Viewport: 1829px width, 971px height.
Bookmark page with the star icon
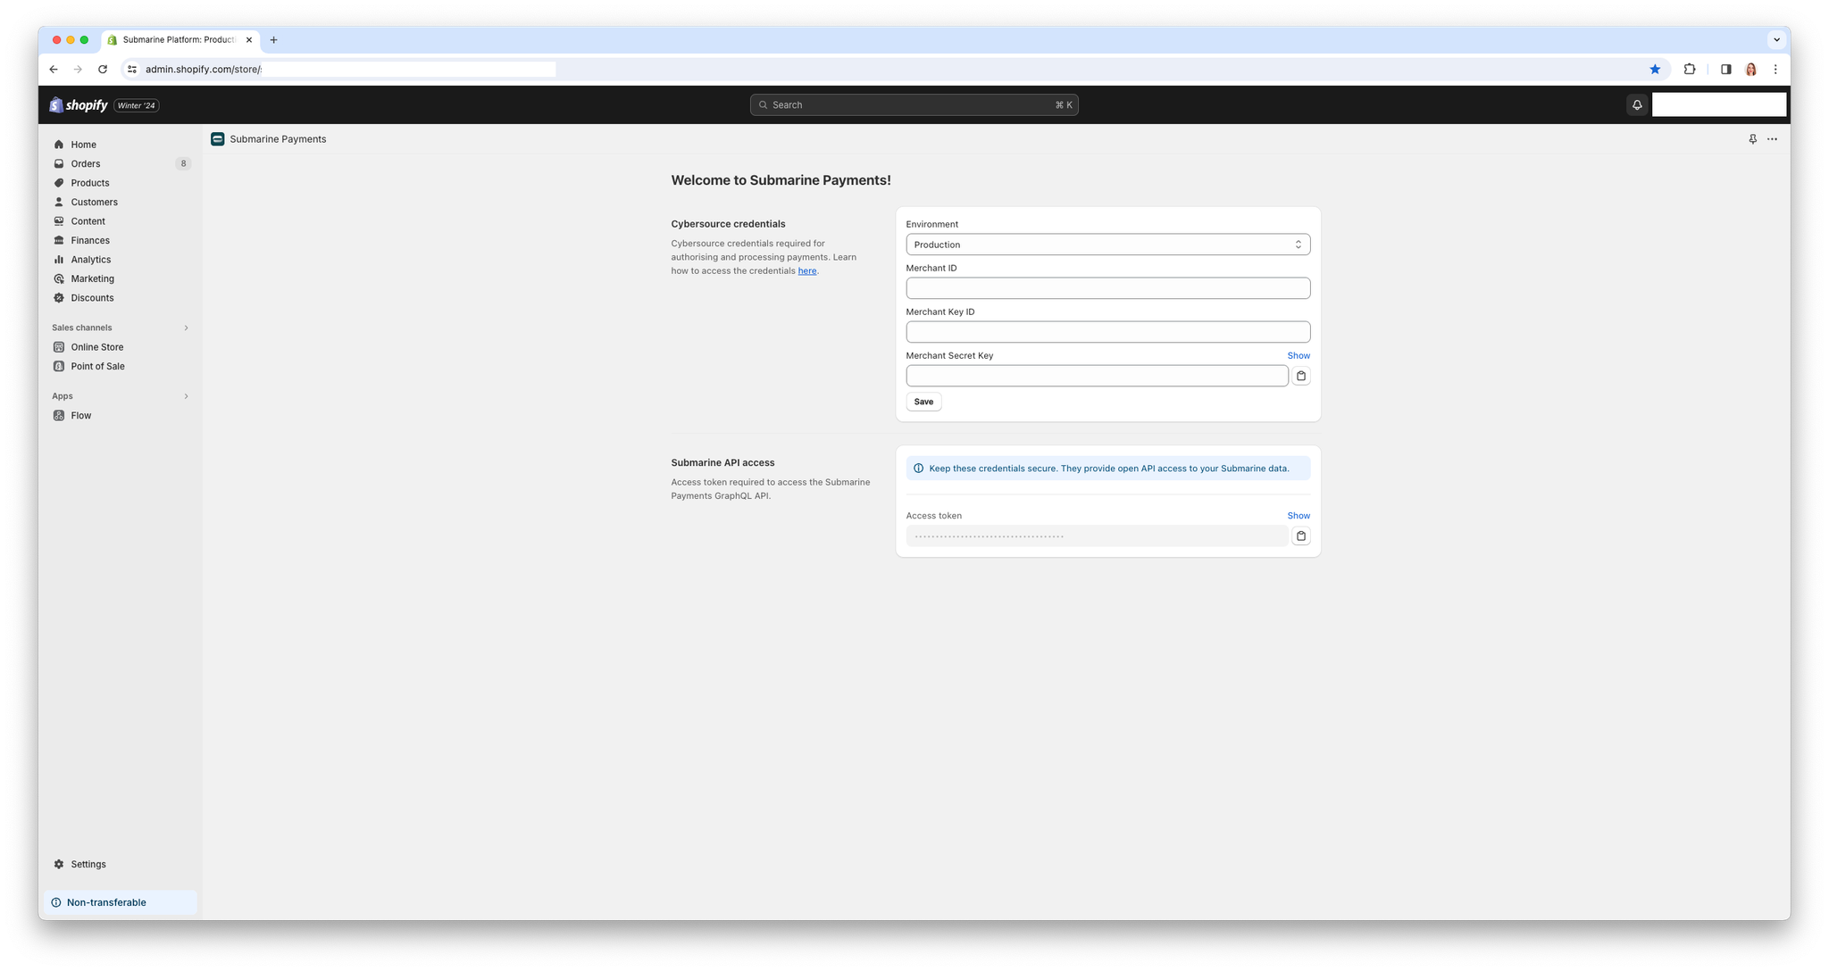[1655, 70]
